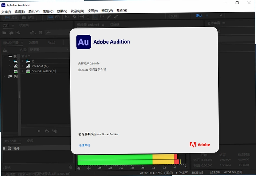Open the File menu
This screenshot has height=176, width=256.
[x=6, y=12]
